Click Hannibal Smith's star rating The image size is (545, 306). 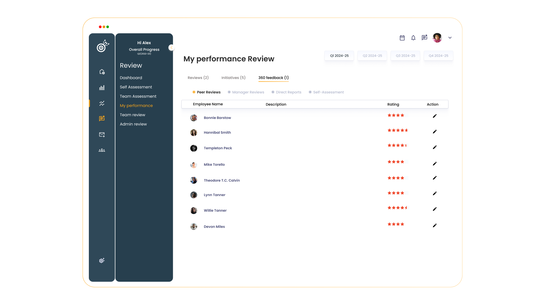coord(397,130)
